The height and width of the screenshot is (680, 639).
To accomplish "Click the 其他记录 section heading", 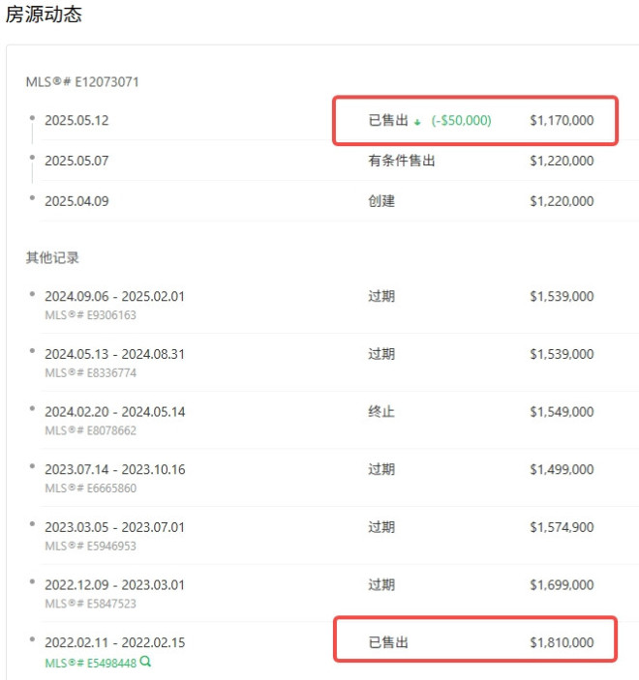I will pos(52,258).
